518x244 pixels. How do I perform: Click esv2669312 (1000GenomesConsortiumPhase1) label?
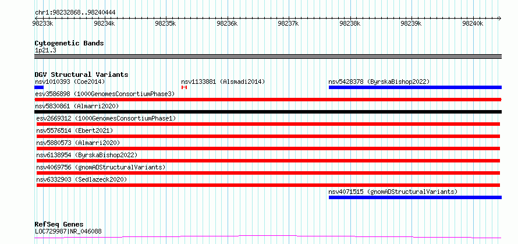click(x=106, y=118)
